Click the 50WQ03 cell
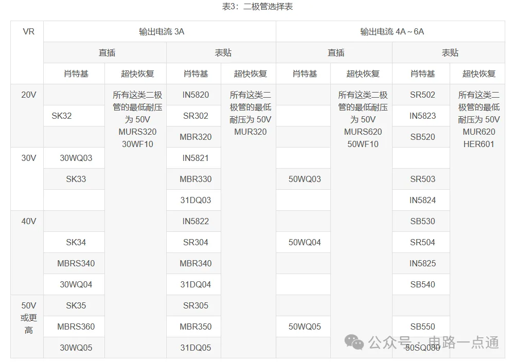The height and width of the screenshot is (363, 515). click(304, 179)
